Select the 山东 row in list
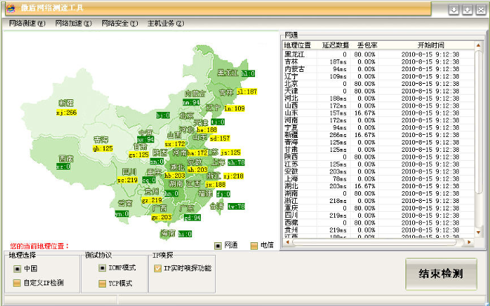This screenshot has height=306, width=490. pos(379,113)
